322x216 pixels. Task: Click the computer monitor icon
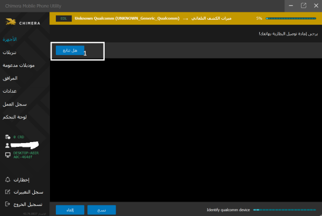[x=8, y=155]
